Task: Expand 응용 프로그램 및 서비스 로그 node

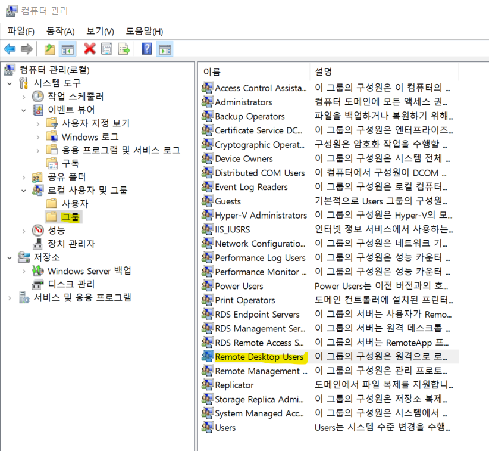Action: coord(37,151)
